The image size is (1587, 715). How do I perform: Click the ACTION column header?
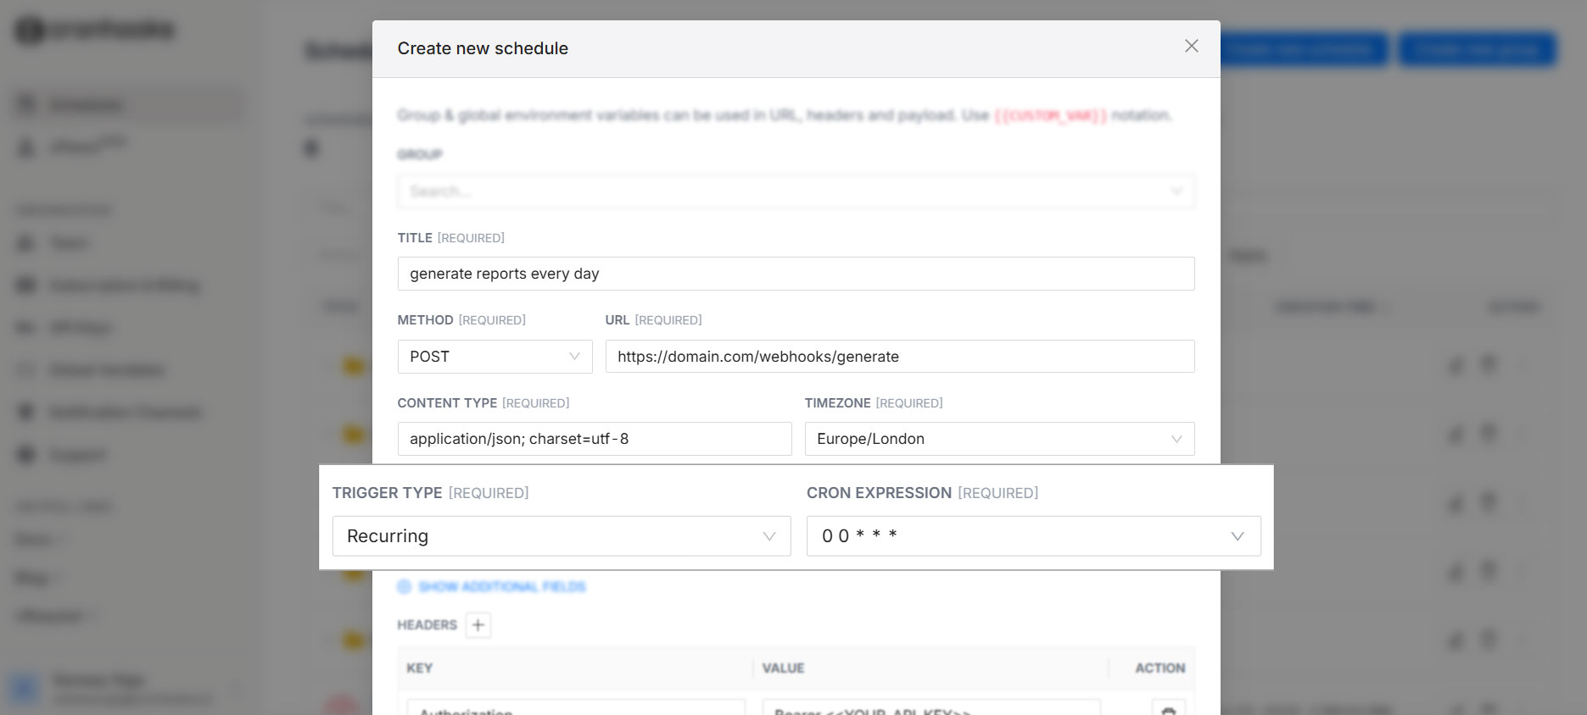1160,668
